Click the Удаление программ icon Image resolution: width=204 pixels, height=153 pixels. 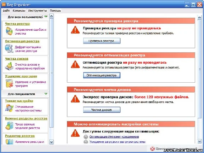tap(9, 83)
